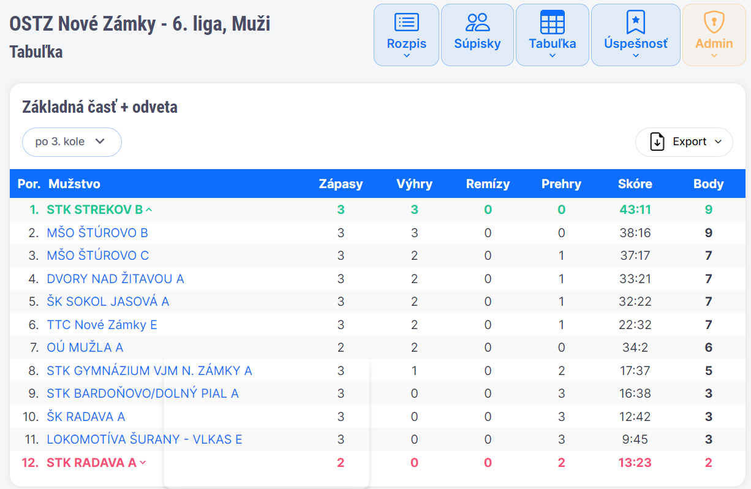
Task: Click points value 5 for GYMNÁZIUM VJM row
Action: [709, 371]
